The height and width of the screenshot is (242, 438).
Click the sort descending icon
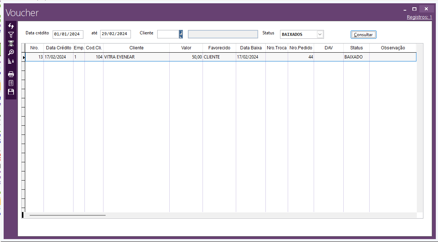coord(11,61)
